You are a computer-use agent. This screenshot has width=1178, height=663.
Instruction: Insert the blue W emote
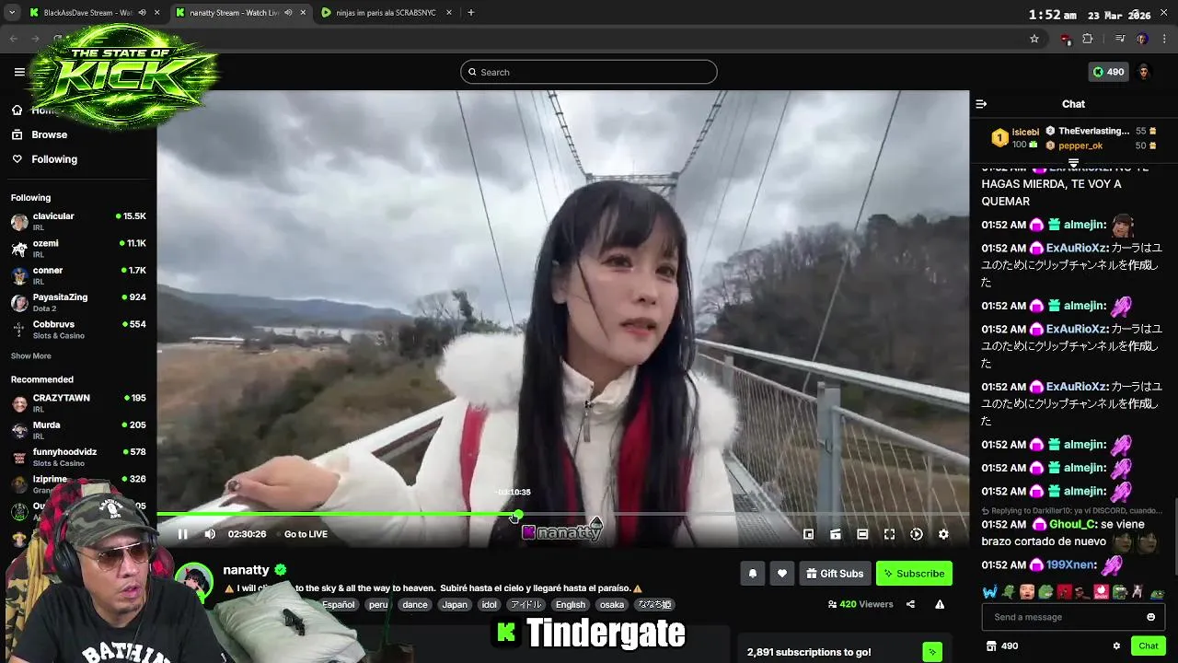coord(989,592)
